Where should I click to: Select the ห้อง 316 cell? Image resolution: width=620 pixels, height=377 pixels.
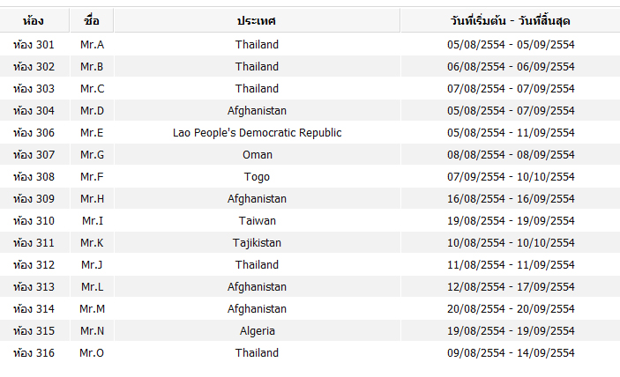point(34,352)
